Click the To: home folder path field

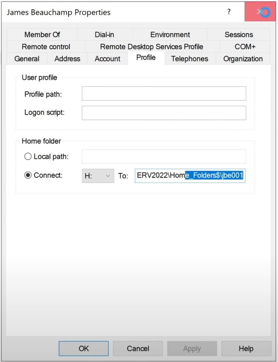click(190, 176)
